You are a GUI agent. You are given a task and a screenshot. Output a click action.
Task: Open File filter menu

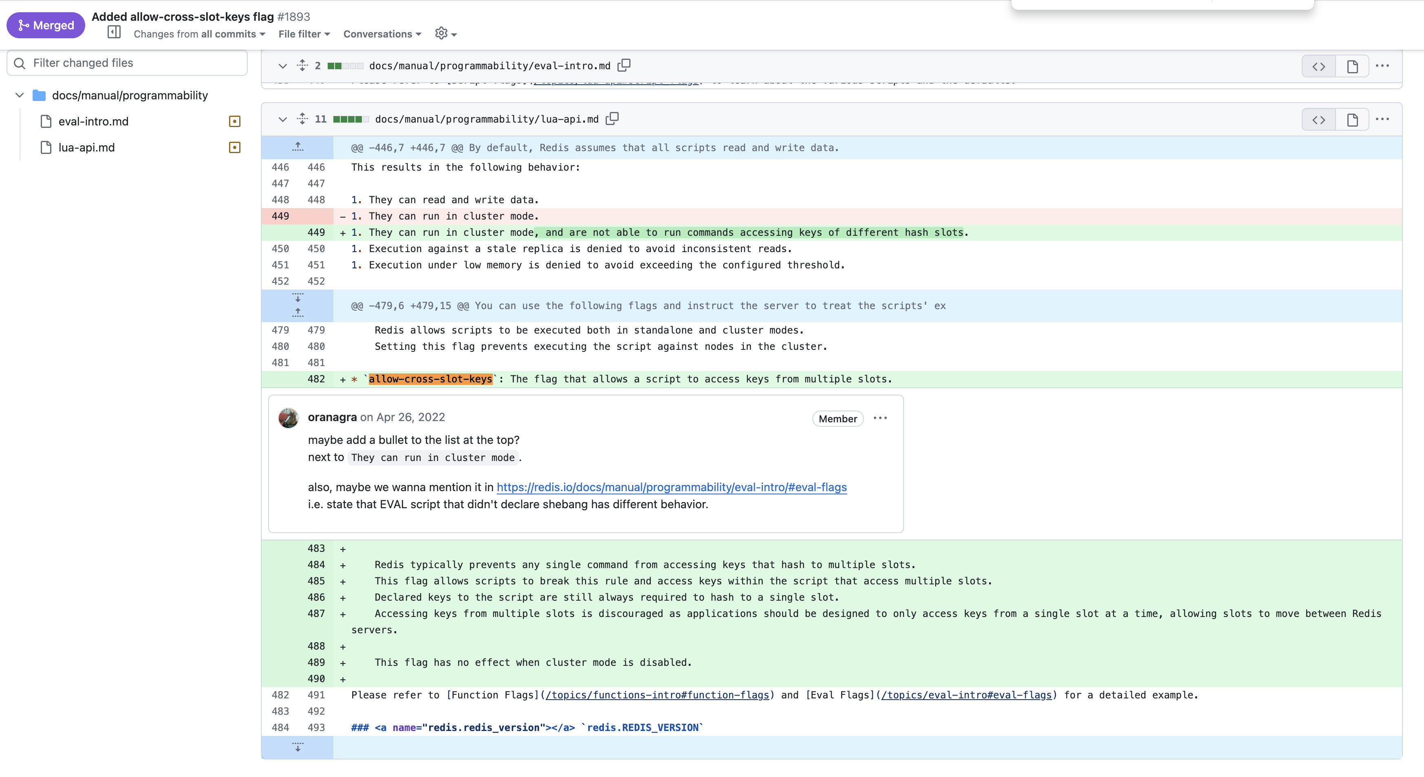coord(304,34)
